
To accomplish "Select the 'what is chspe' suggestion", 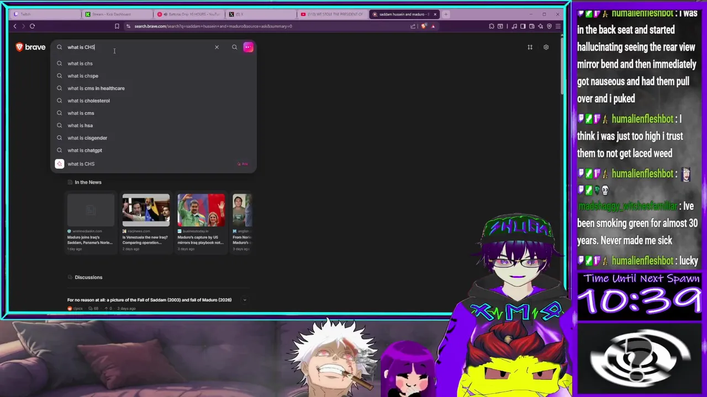I will pyautogui.click(x=154, y=76).
